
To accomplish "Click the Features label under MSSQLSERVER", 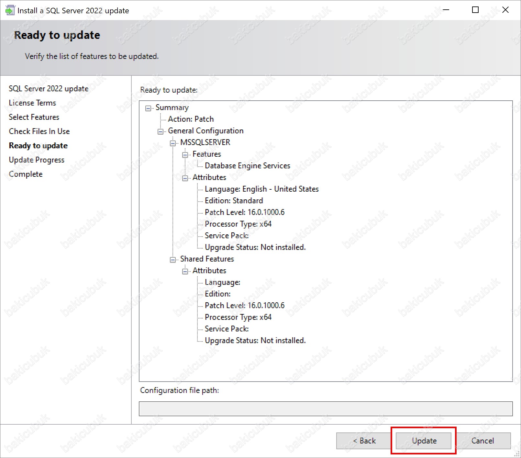I will 207,154.
